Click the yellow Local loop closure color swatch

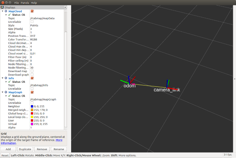point(32,117)
